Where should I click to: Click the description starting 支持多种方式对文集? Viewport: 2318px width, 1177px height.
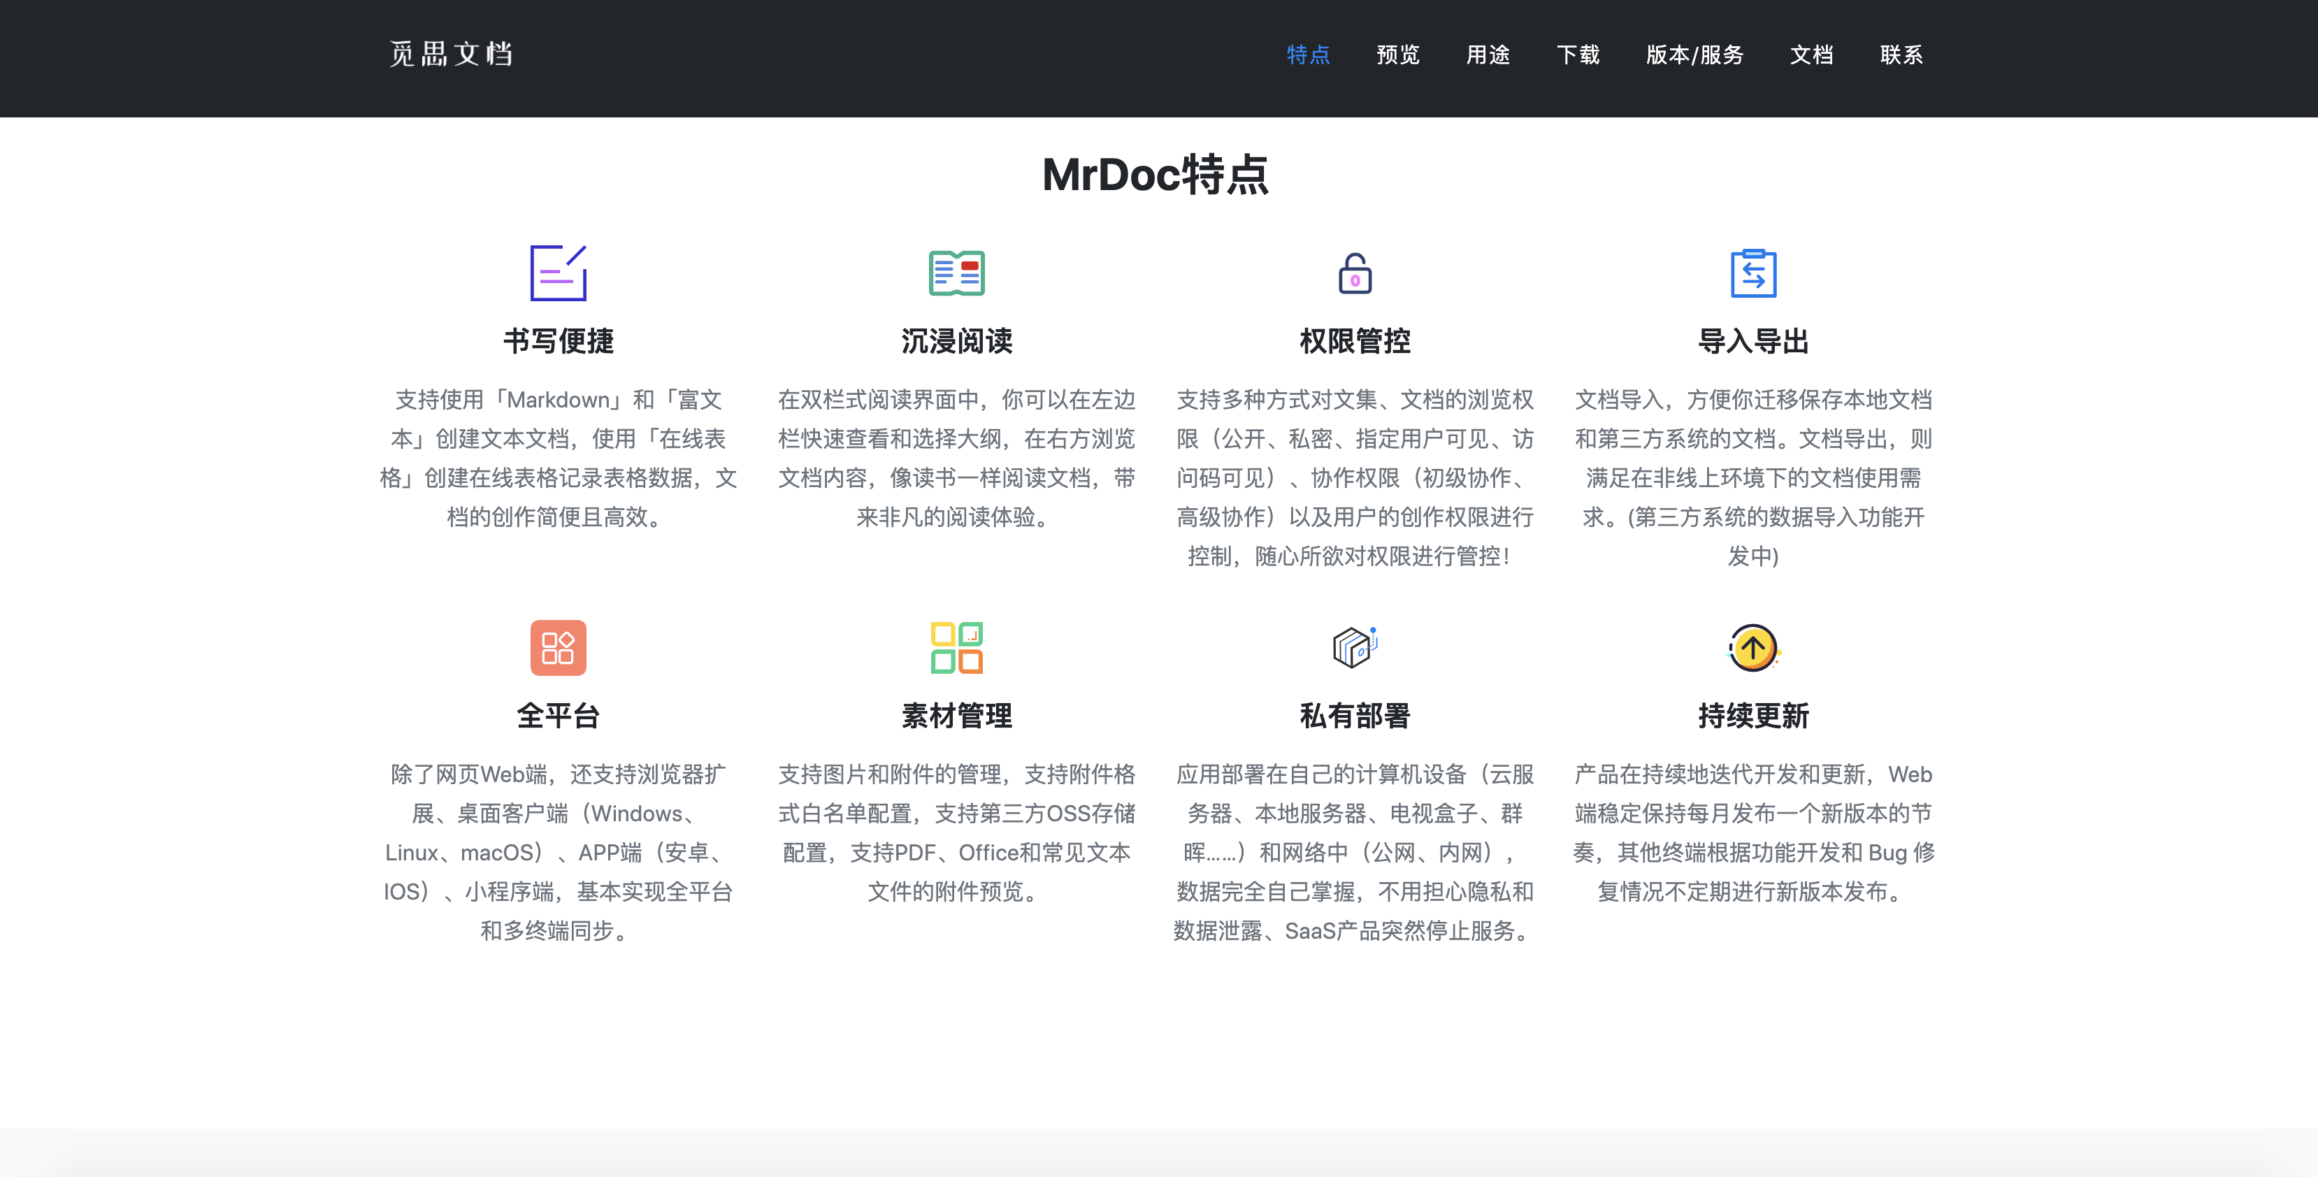[1354, 478]
